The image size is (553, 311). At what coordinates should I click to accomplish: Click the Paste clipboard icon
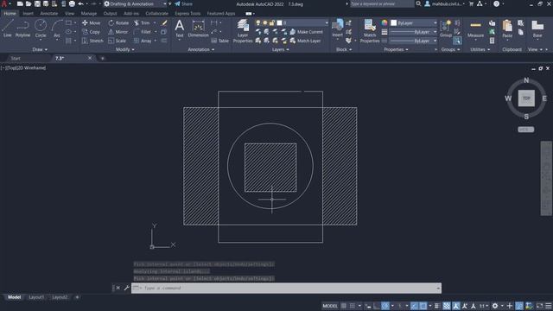tap(507, 29)
